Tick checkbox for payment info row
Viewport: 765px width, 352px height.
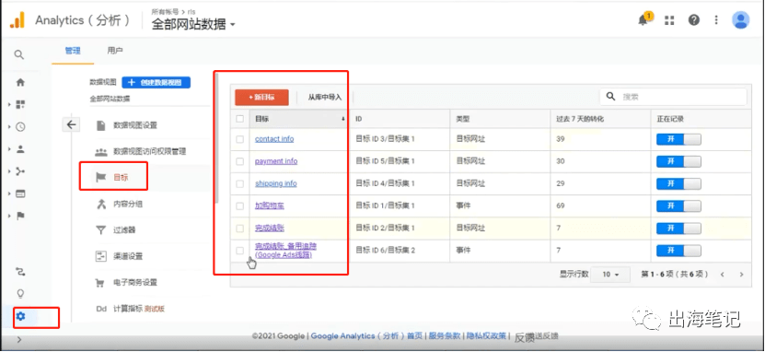[239, 161]
